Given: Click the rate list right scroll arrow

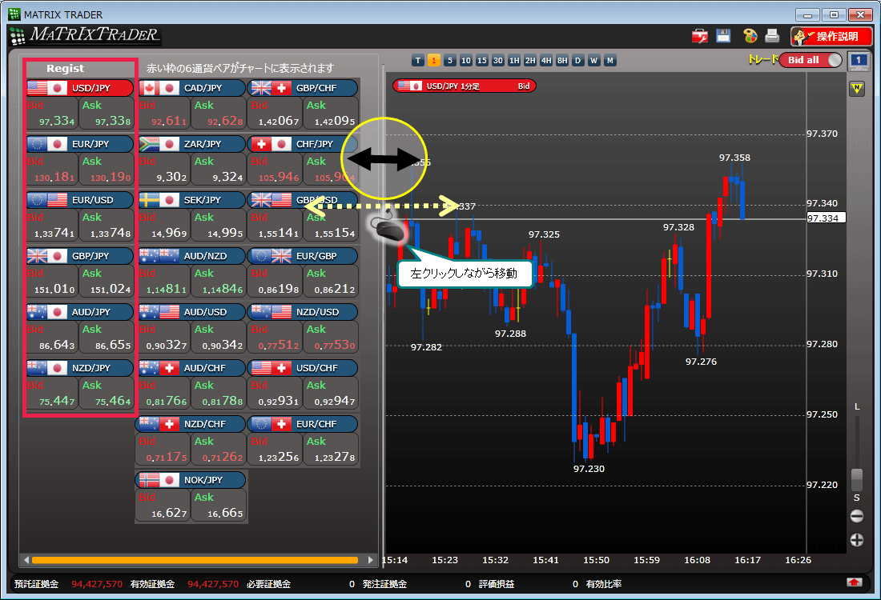Looking at the screenshot, I should pos(370,559).
